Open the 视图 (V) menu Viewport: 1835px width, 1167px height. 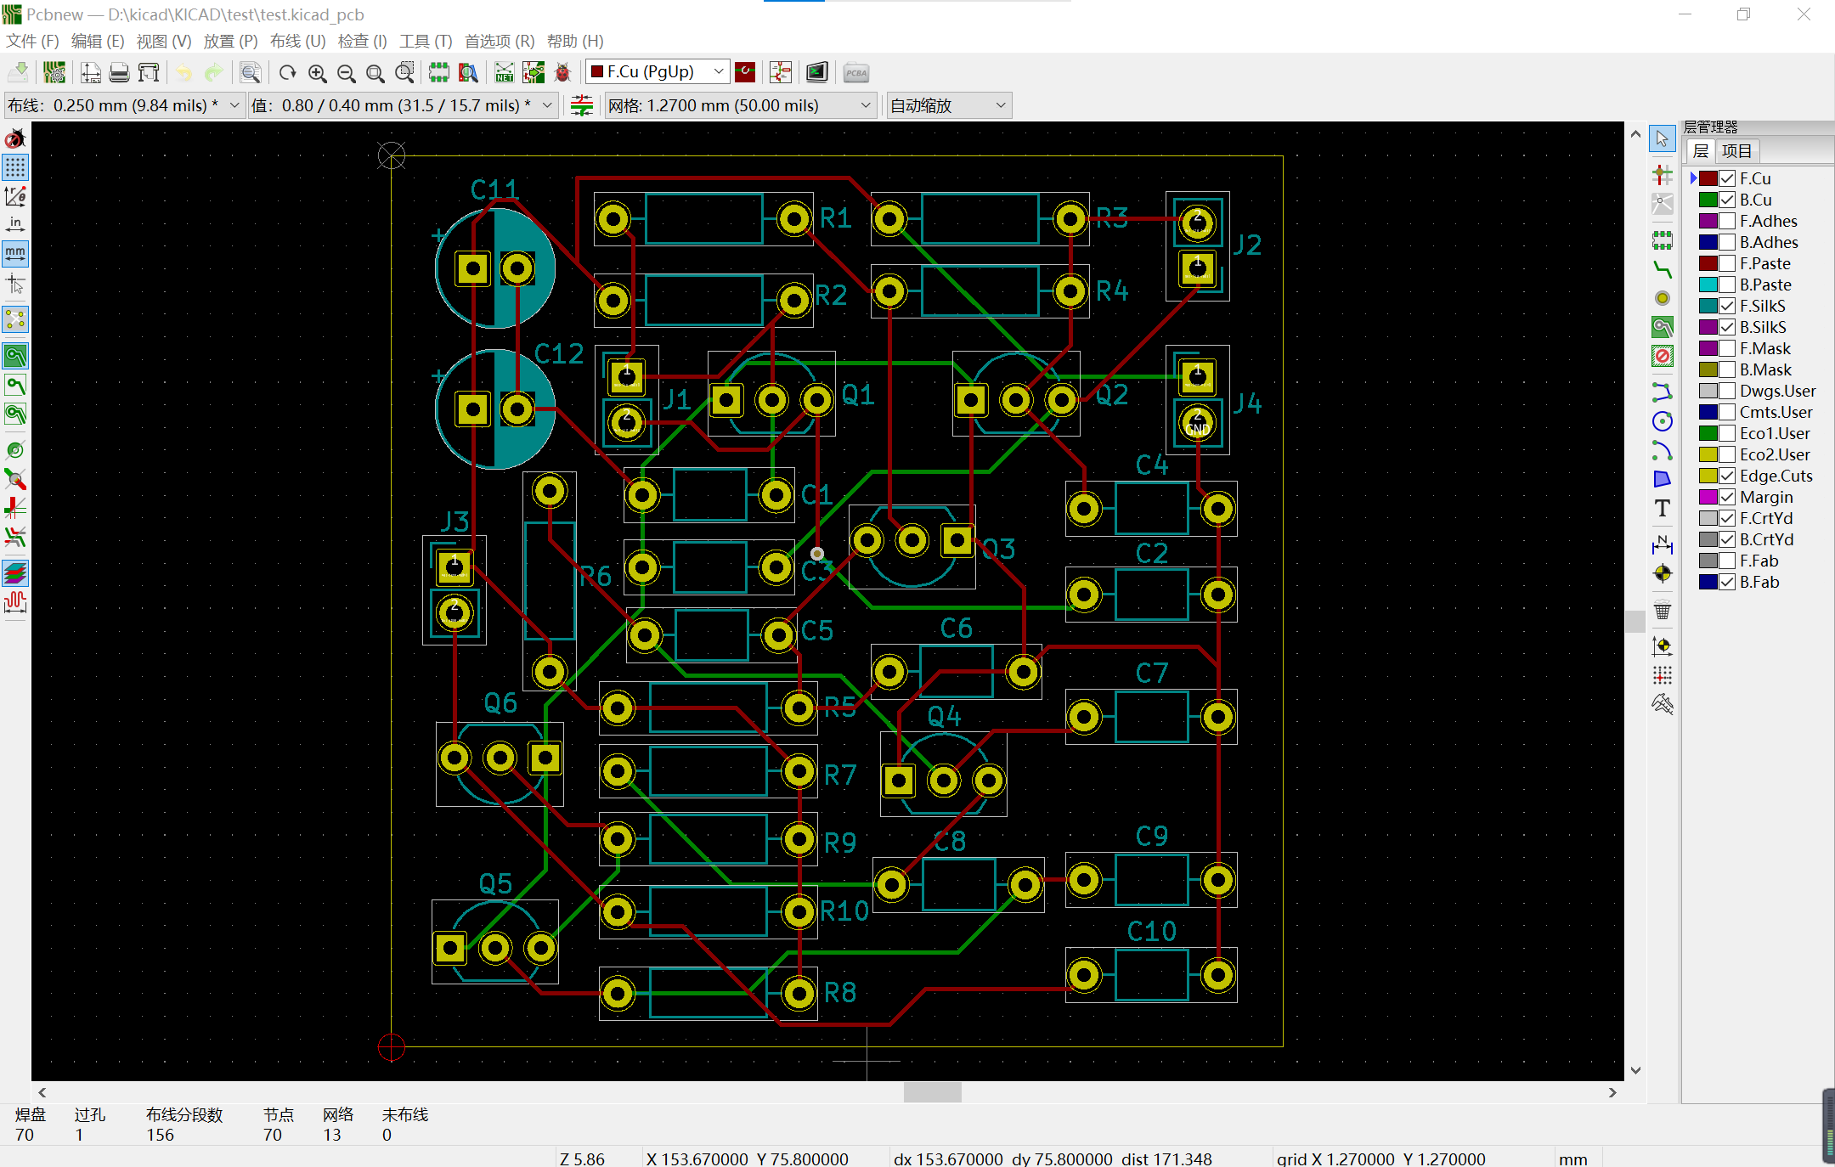(x=163, y=41)
